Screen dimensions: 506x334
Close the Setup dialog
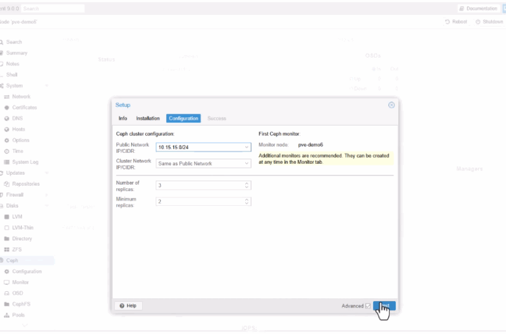391,105
